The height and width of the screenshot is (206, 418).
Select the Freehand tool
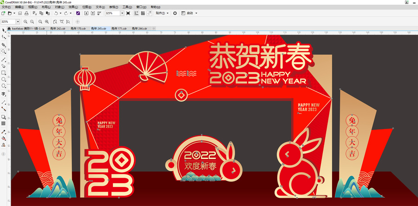pyautogui.click(x=3, y=59)
